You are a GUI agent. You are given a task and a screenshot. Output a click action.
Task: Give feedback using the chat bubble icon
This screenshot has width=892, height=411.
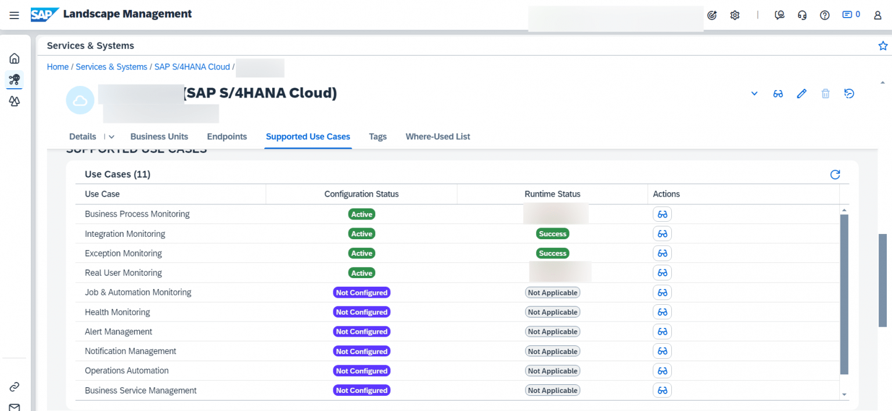pyautogui.click(x=779, y=15)
